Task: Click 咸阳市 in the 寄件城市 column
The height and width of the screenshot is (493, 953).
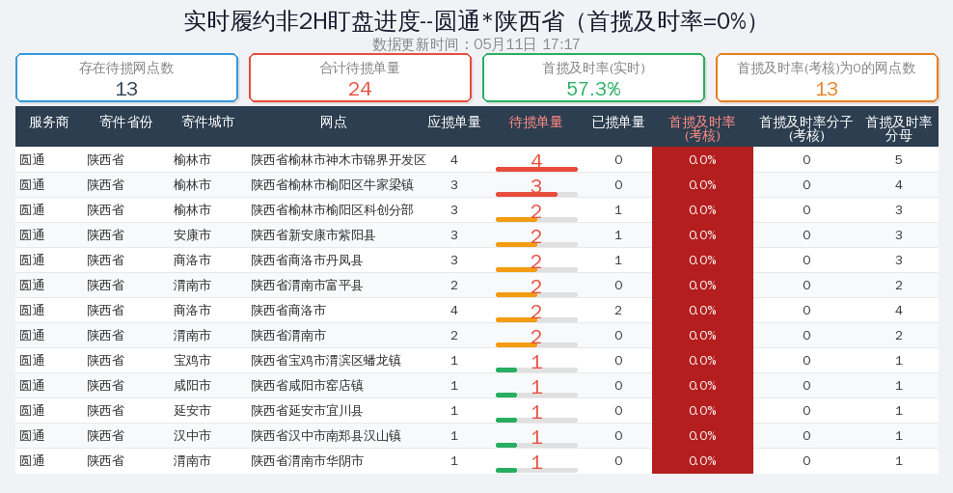Action: [x=192, y=385]
